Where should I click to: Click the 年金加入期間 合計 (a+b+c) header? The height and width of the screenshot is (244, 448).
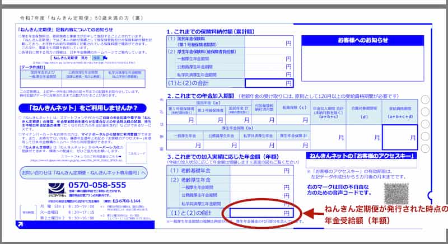[328, 112]
